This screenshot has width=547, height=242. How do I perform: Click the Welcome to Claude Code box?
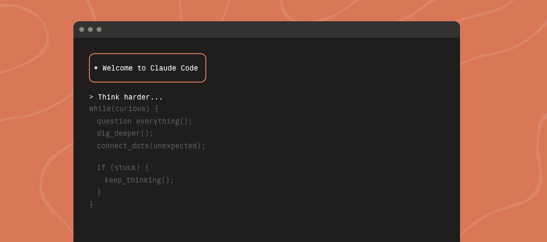147,68
